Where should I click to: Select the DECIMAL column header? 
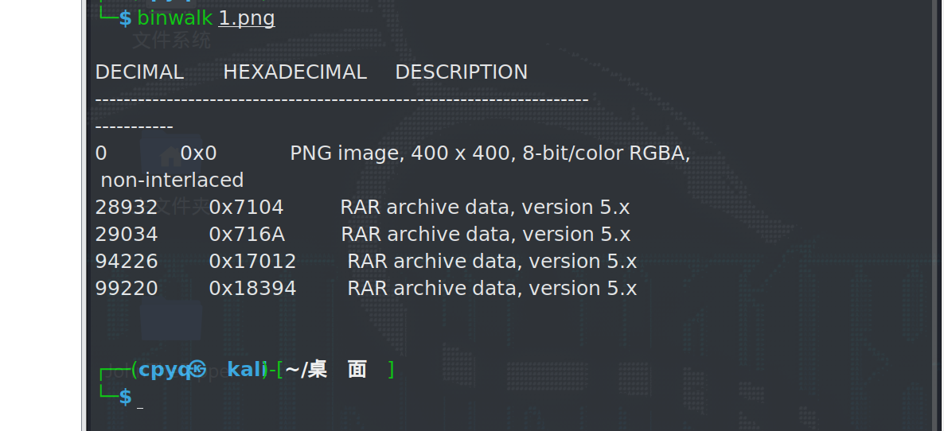(x=139, y=72)
